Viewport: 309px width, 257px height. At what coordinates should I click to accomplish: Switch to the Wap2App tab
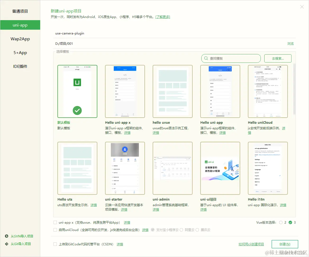tap(20, 39)
